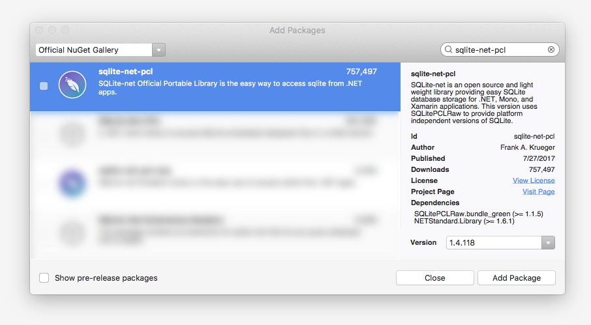The image size is (591, 325).
Task: Open the View License link
Action: coord(534,180)
